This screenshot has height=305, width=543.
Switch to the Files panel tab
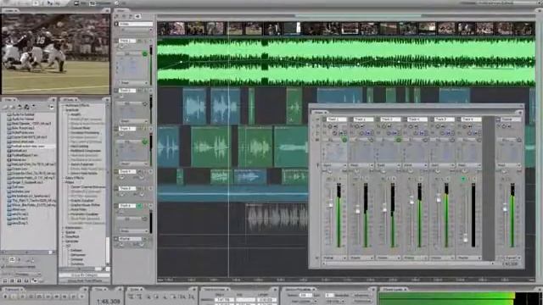coord(9,100)
